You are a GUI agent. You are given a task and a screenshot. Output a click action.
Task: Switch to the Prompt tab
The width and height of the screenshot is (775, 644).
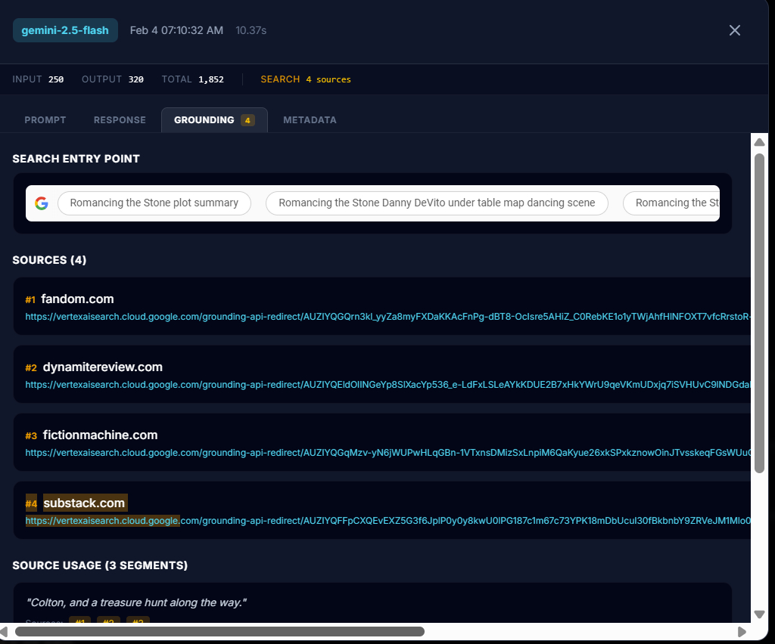(x=45, y=120)
